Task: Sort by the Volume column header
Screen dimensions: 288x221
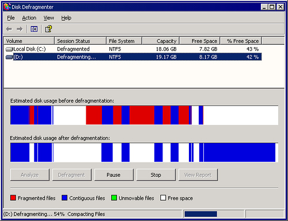Action: click(x=29, y=41)
